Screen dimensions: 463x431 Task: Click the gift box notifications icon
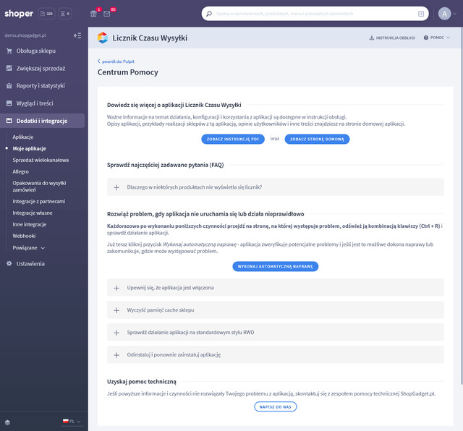pyautogui.click(x=93, y=14)
